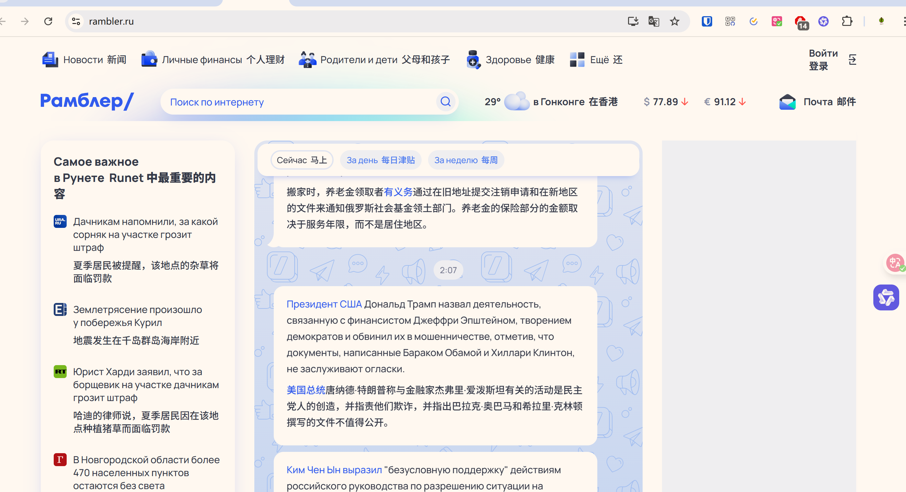Open the Почта mail envelope icon
906x492 pixels.
point(787,102)
